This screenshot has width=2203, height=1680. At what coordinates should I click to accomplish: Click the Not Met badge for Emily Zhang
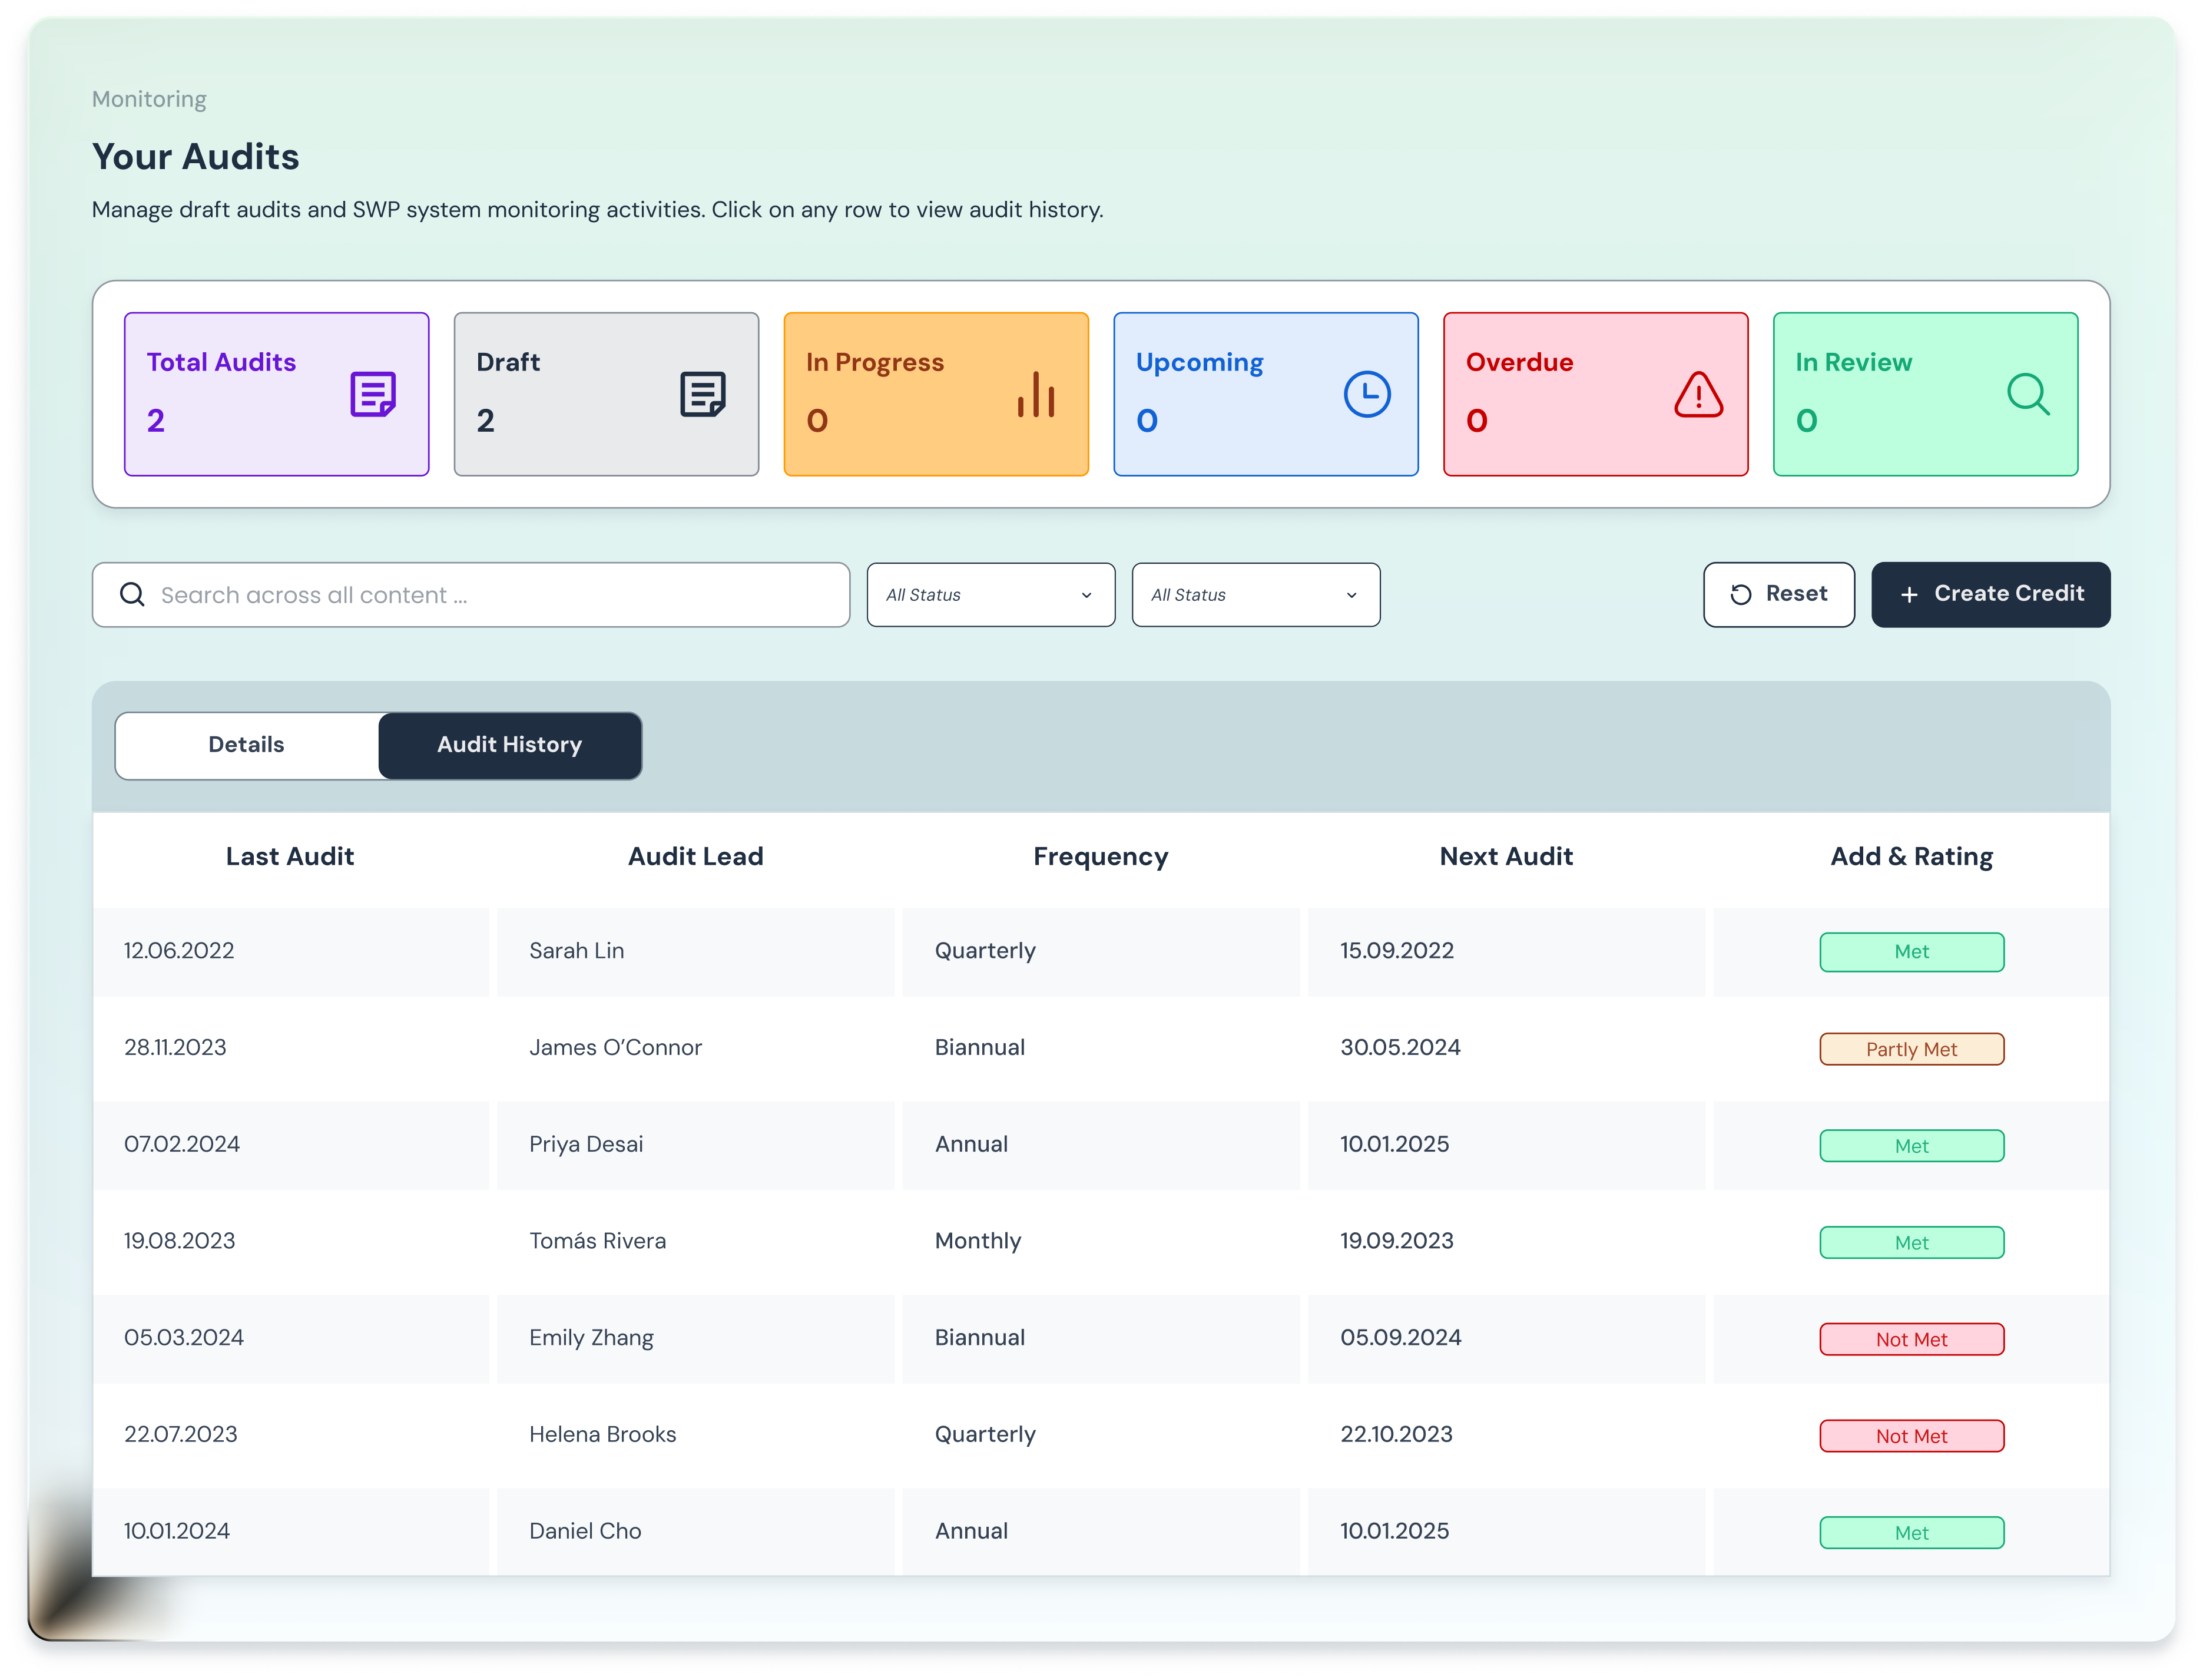pos(1910,1339)
